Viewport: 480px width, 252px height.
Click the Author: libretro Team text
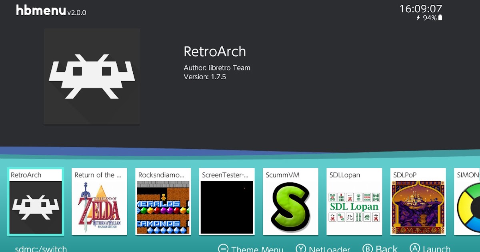pyautogui.click(x=217, y=68)
